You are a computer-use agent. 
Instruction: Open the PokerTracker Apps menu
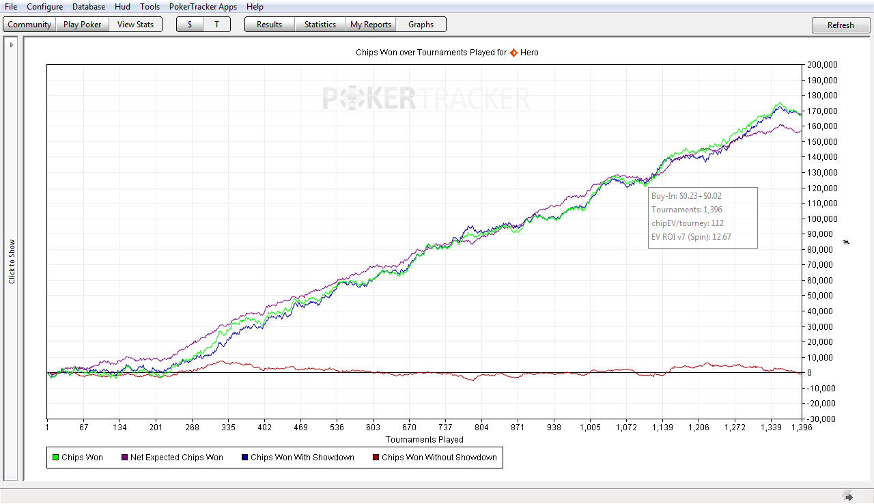(x=203, y=7)
